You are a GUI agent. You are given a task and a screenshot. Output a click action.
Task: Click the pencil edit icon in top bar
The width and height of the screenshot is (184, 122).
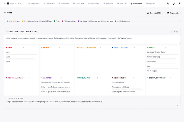(x=174, y=4)
